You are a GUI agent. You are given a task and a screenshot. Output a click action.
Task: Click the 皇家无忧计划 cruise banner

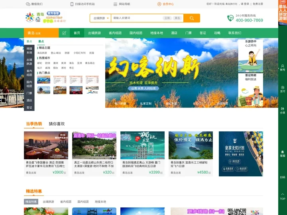tap(241, 154)
